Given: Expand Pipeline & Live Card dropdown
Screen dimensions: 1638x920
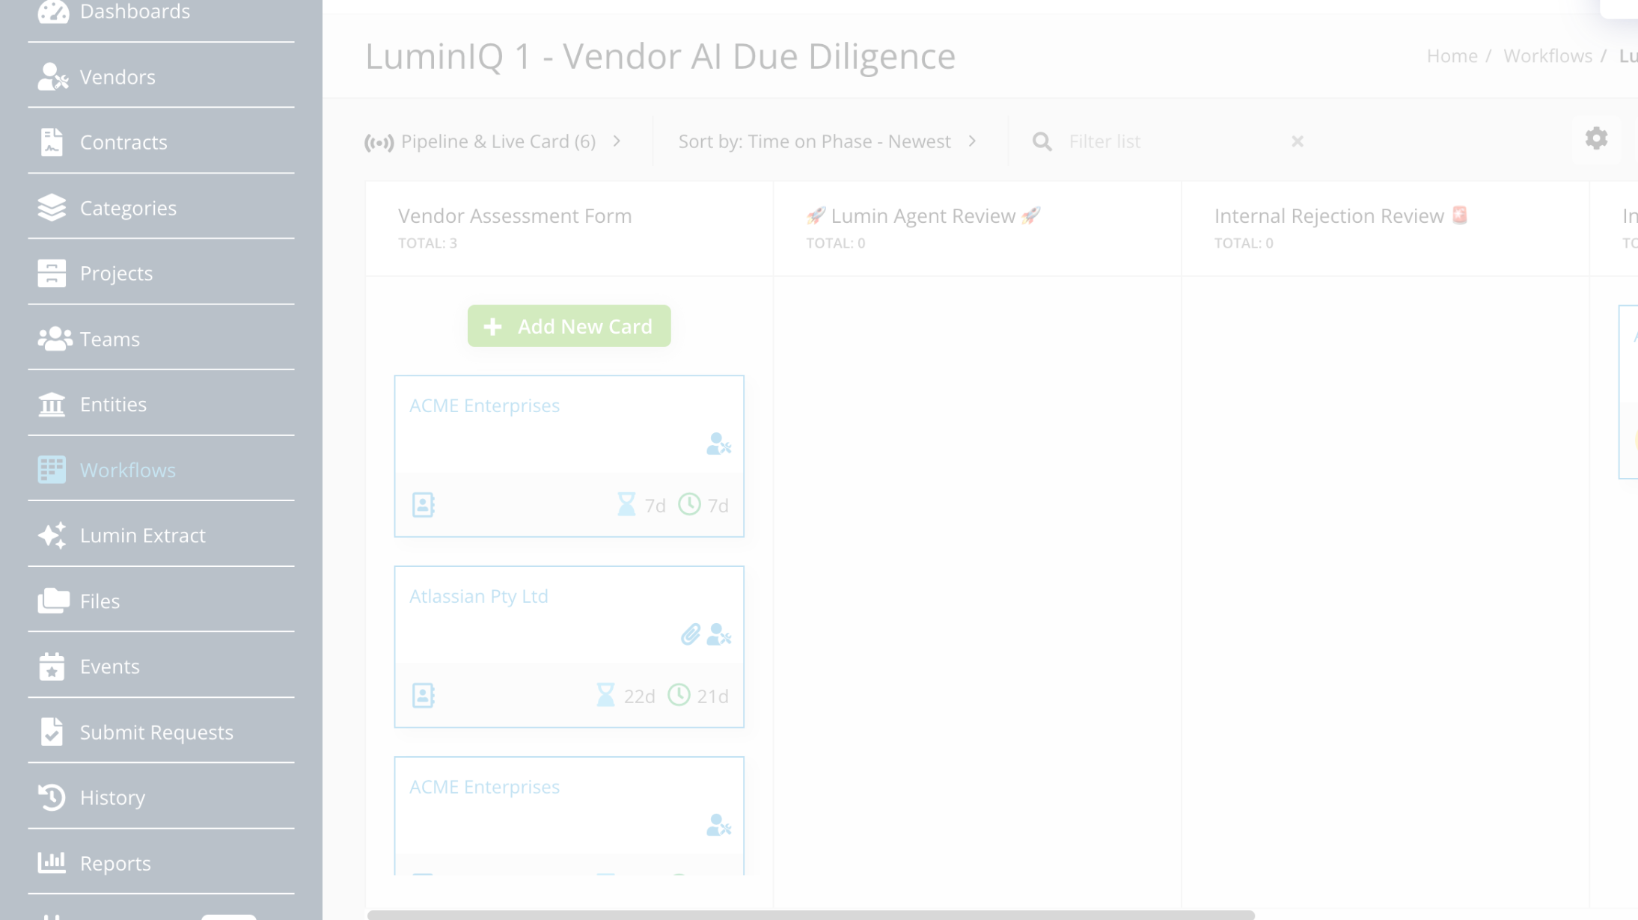Looking at the screenshot, I should pyautogui.click(x=494, y=141).
